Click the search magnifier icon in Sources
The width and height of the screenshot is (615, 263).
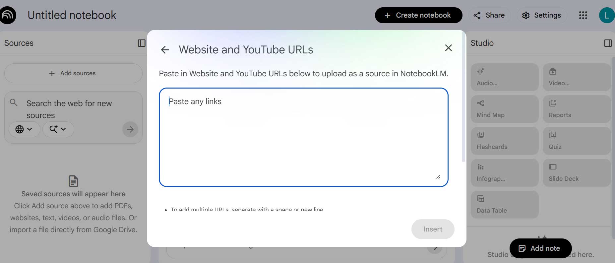pyautogui.click(x=14, y=102)
